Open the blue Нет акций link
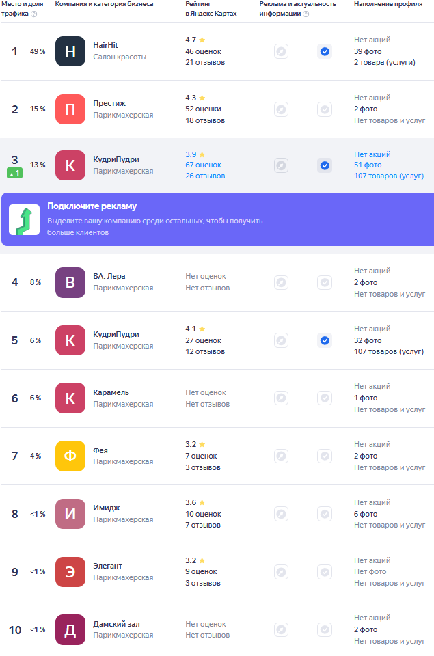This screenshot has width=434, height=656. (372, 154)
